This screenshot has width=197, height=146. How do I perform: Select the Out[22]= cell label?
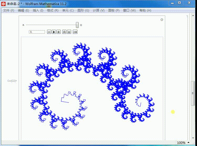[12, 81]
